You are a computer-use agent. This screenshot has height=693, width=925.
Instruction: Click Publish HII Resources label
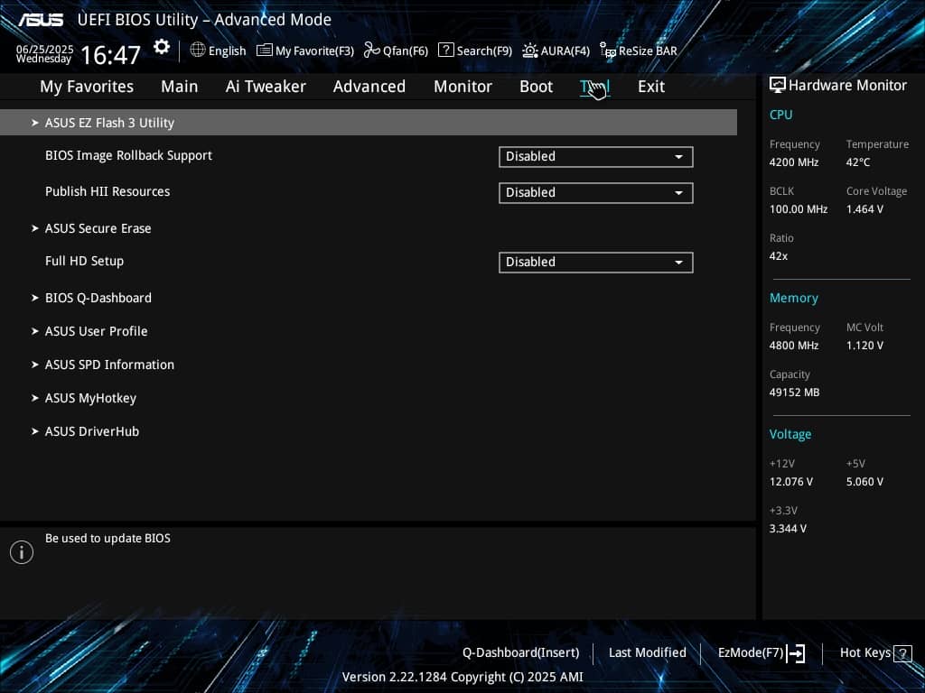coord(107,191)
